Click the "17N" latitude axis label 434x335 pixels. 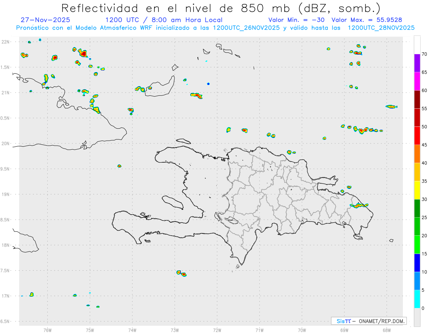pyautogui.click(x=6, y=296)
